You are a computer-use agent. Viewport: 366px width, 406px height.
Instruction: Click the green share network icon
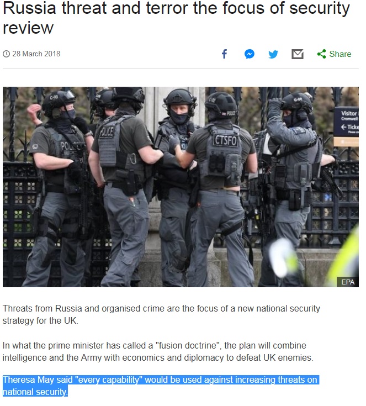[321, 54]
